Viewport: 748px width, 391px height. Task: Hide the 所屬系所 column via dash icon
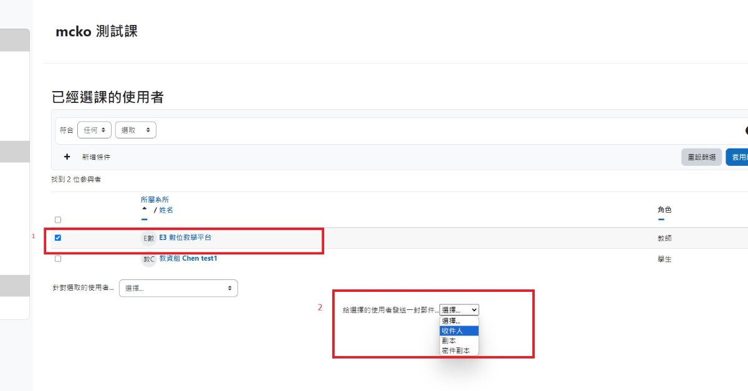tap(145, 220)
